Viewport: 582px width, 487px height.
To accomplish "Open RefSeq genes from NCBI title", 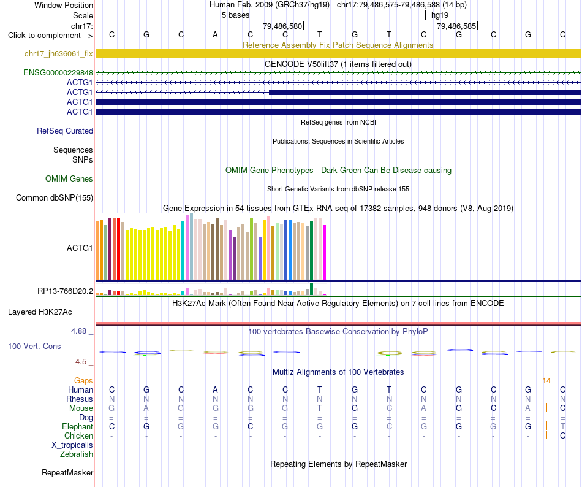I will coord(338,122).
